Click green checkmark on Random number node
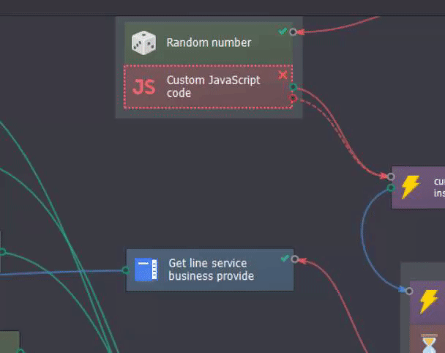This screenshot has width=445, height=353. point(283,31)
